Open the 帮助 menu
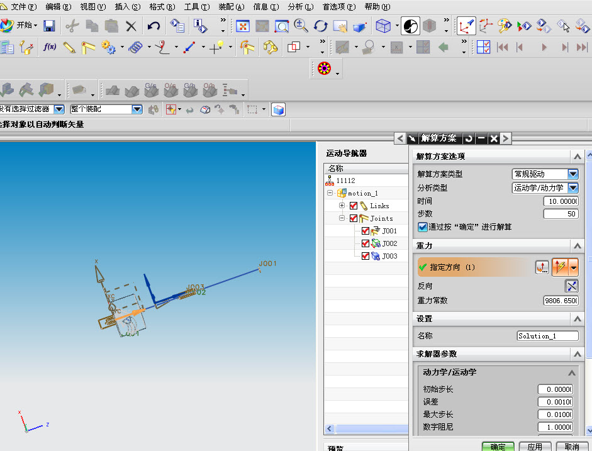 click(377, 7)
